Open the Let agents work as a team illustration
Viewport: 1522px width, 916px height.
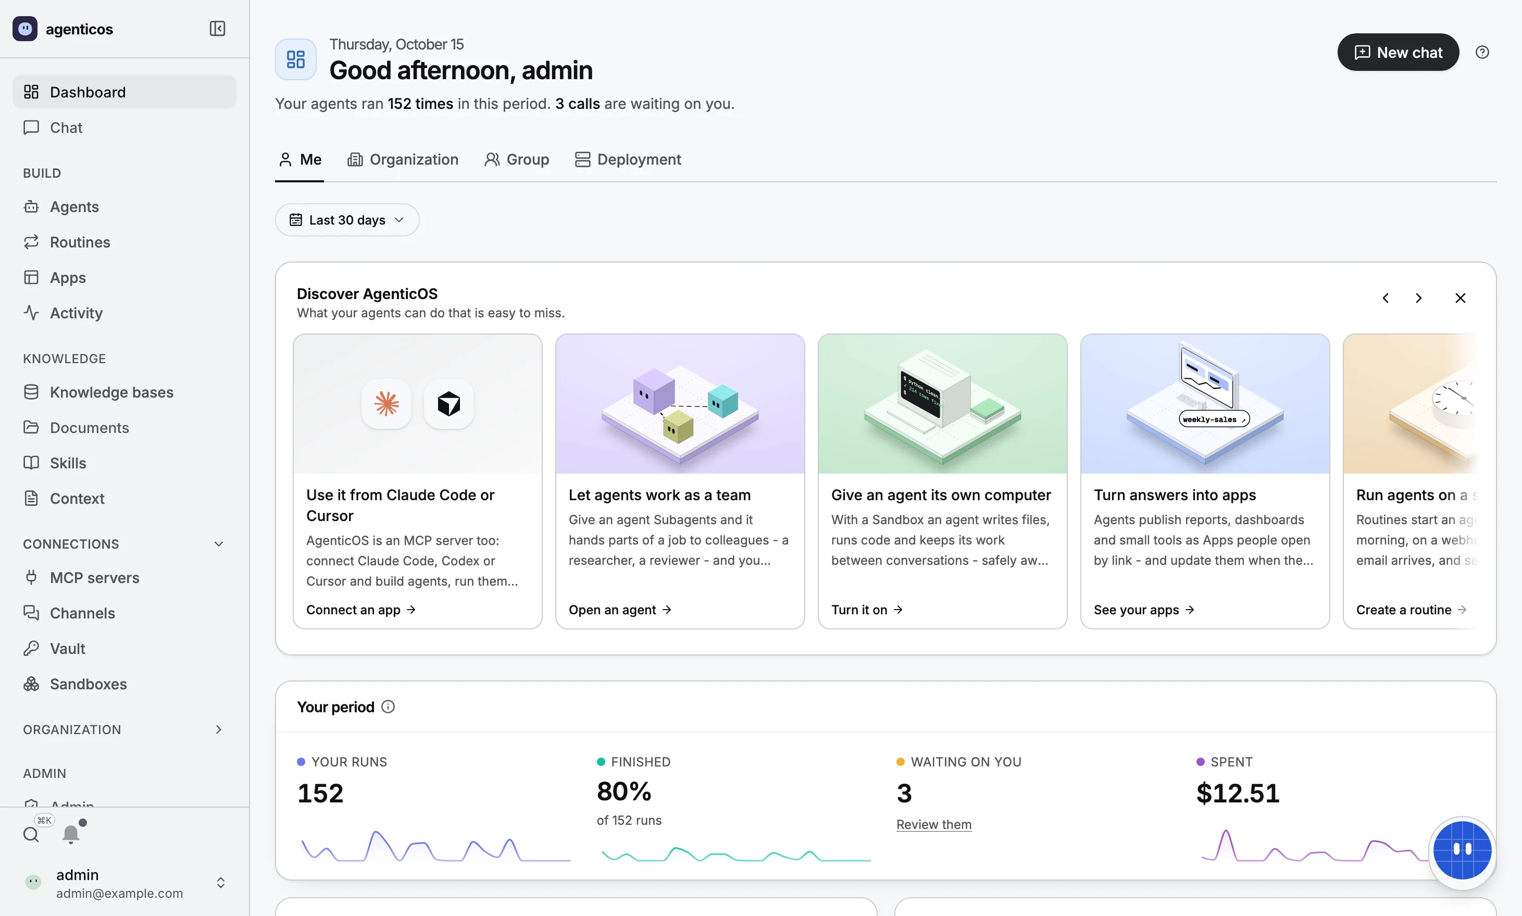pos(680,404)
